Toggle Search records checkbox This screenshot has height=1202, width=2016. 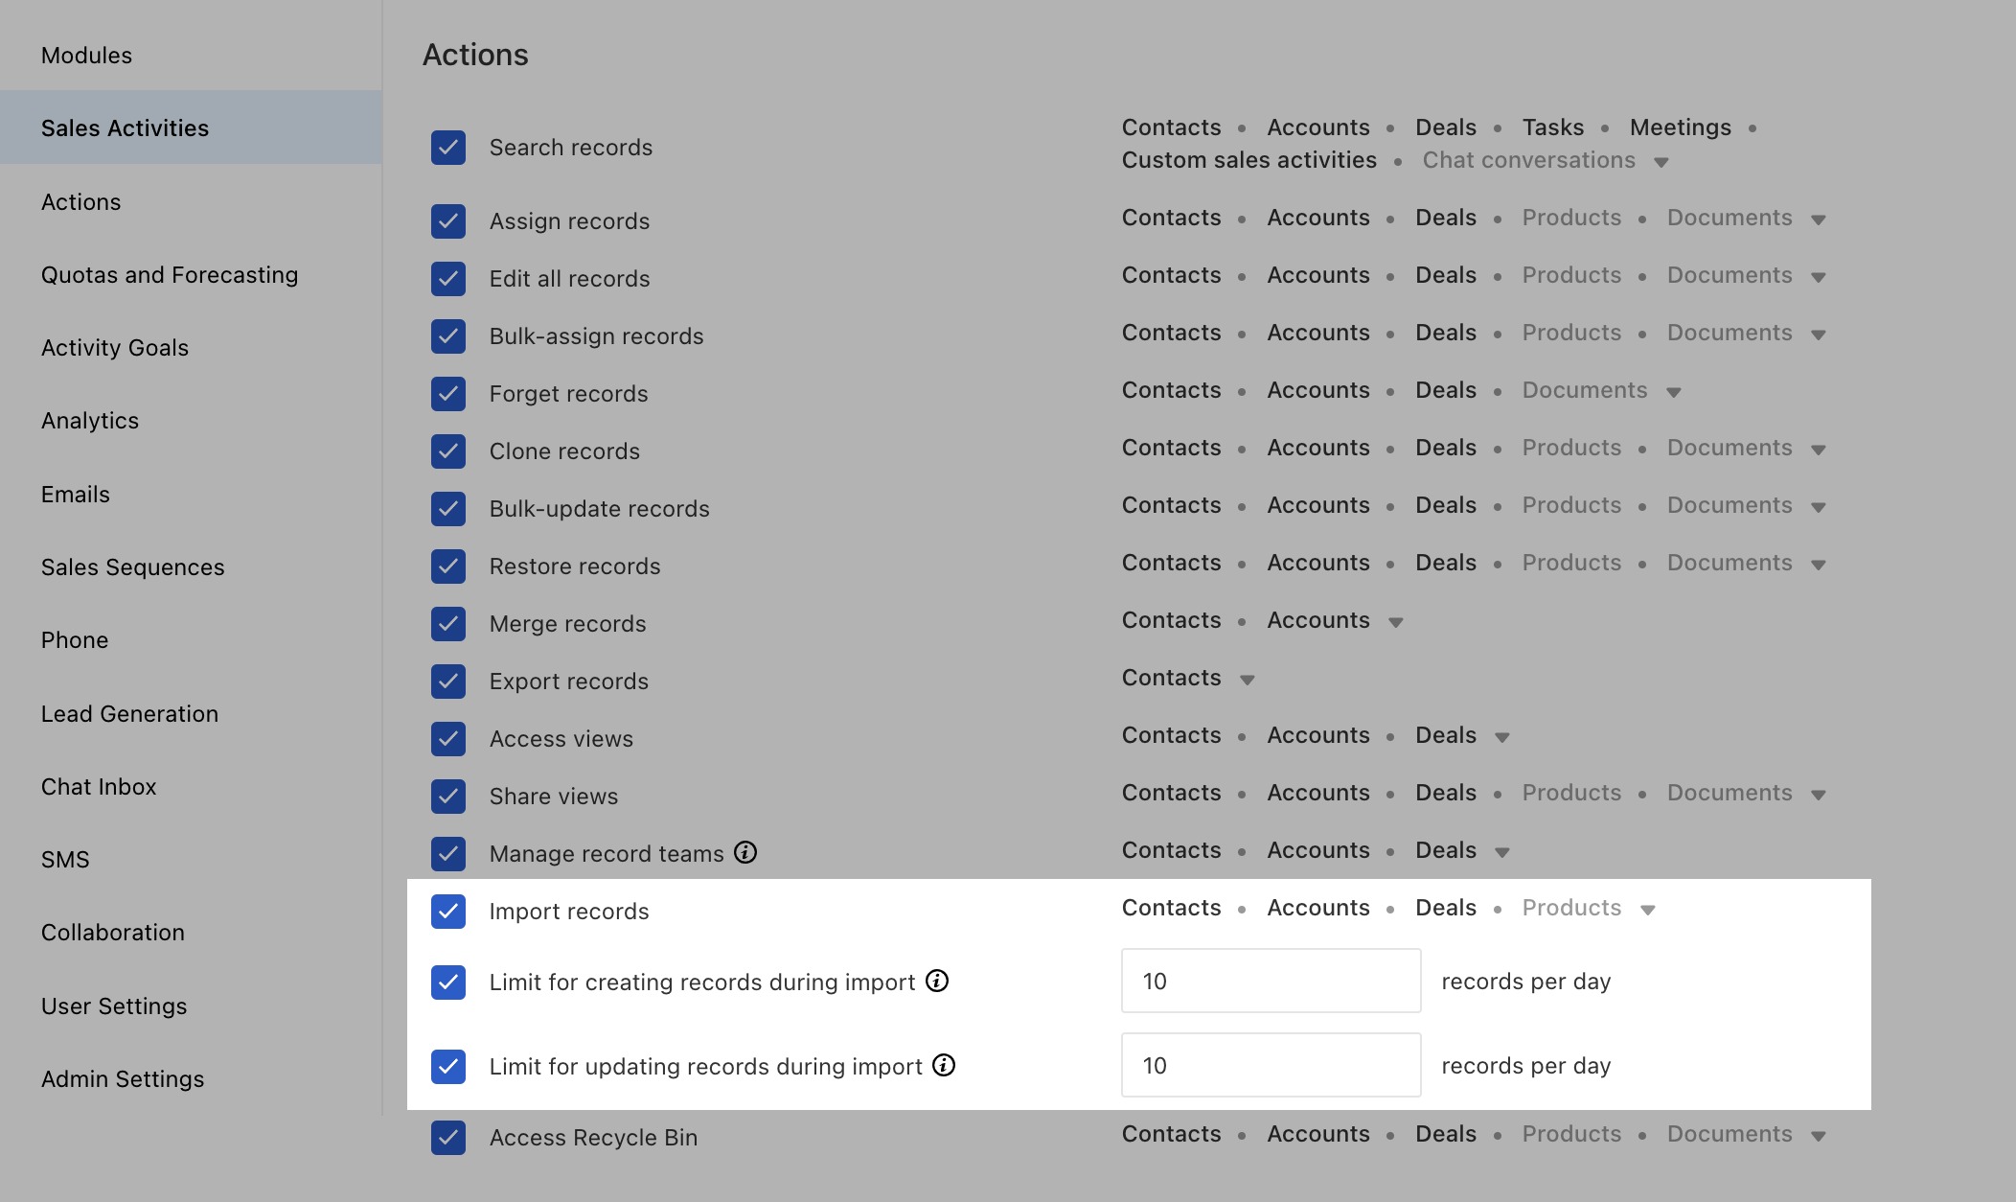448,148
